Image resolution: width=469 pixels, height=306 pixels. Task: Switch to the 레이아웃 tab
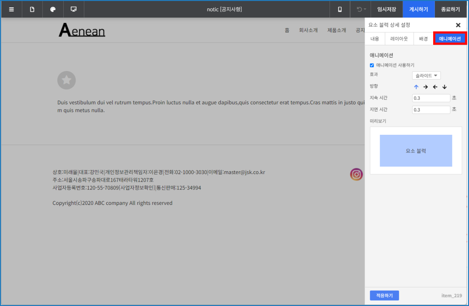click(x=399, y=39)
